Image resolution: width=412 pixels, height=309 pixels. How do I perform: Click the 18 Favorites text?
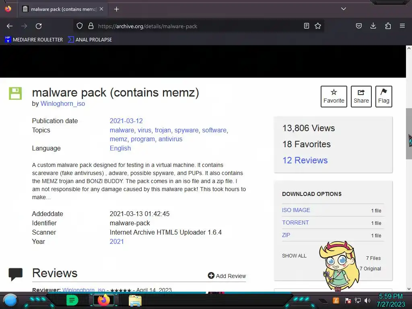pos(306,144)
